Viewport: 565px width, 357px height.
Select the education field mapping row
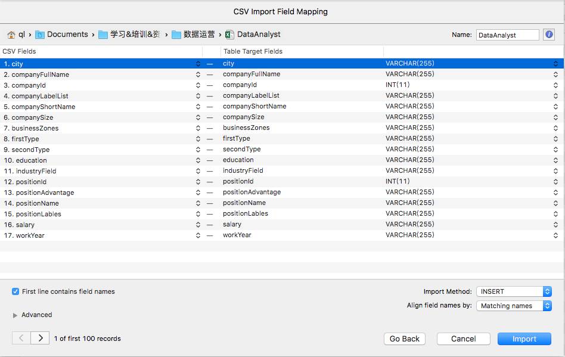282,160
